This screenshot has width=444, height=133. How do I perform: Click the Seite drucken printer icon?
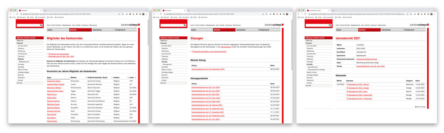[x=416, y=107]
